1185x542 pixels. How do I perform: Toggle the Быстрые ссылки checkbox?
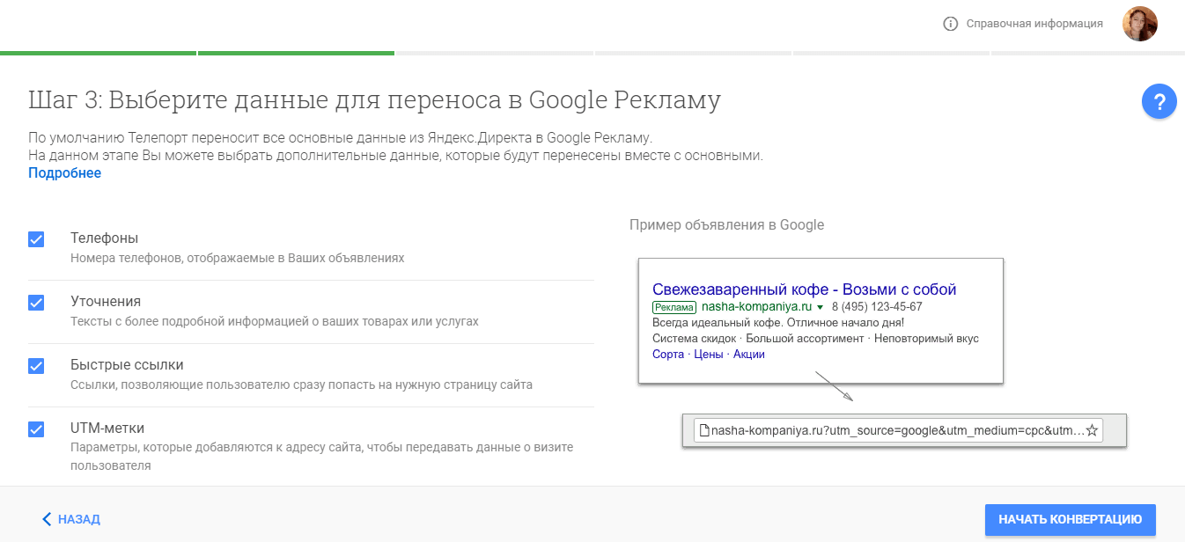tap(35, 366)
